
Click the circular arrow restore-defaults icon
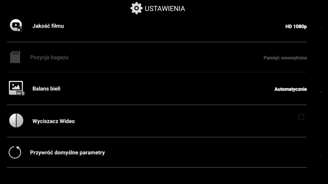coord(15,152)
